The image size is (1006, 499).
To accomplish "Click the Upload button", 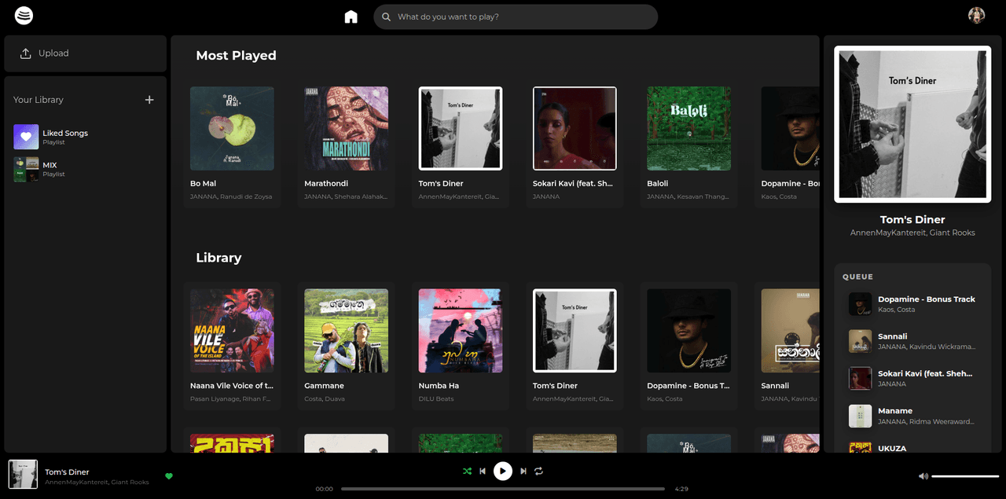I will coord(85,53).
